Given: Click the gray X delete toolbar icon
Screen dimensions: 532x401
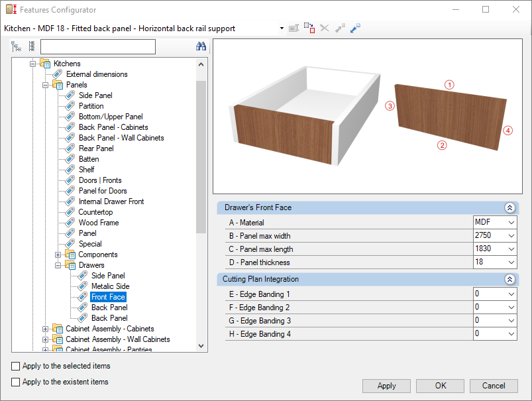Looking at the screenshot, I should coord(325,29).
